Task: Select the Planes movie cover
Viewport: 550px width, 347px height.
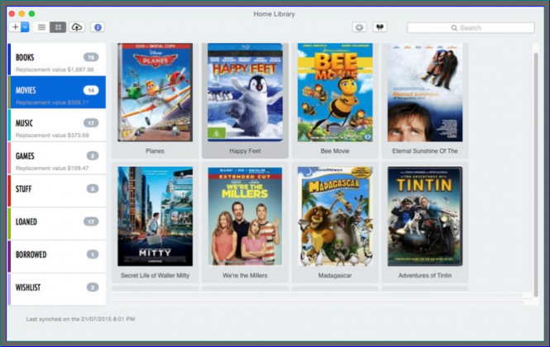Action: click(x=155, y=93)
